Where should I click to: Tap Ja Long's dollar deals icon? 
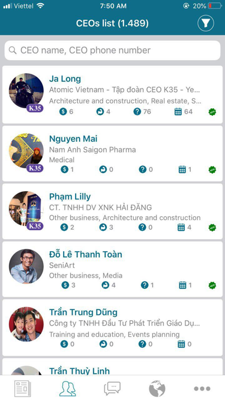coord(63,112)
